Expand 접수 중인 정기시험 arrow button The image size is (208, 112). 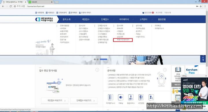tap(97, 70)
